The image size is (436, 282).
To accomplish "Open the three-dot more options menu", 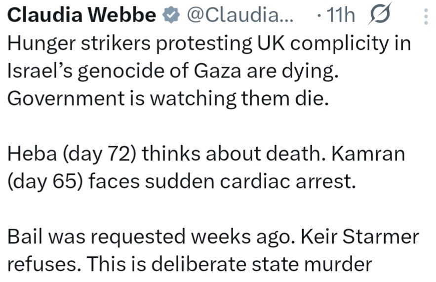I will pyautogui.click(x=426, y=17).
